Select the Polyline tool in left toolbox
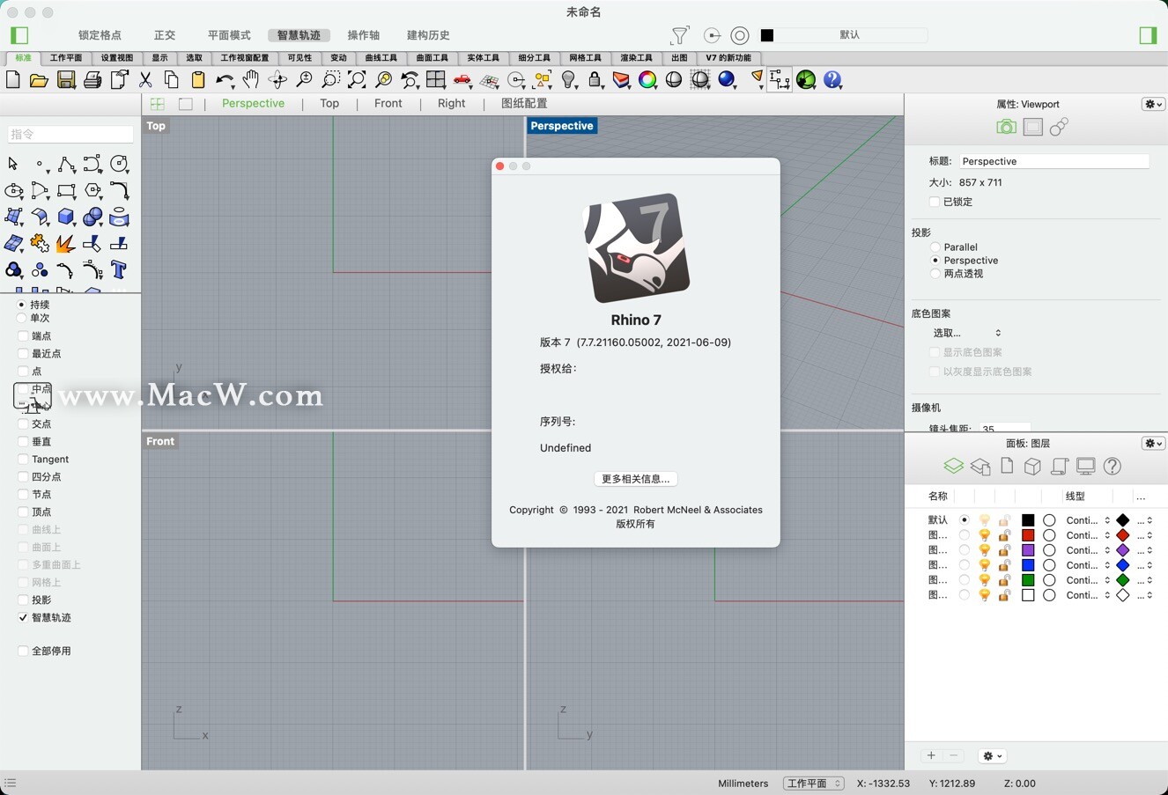The image size is (1168, 795). coord(66,165)
